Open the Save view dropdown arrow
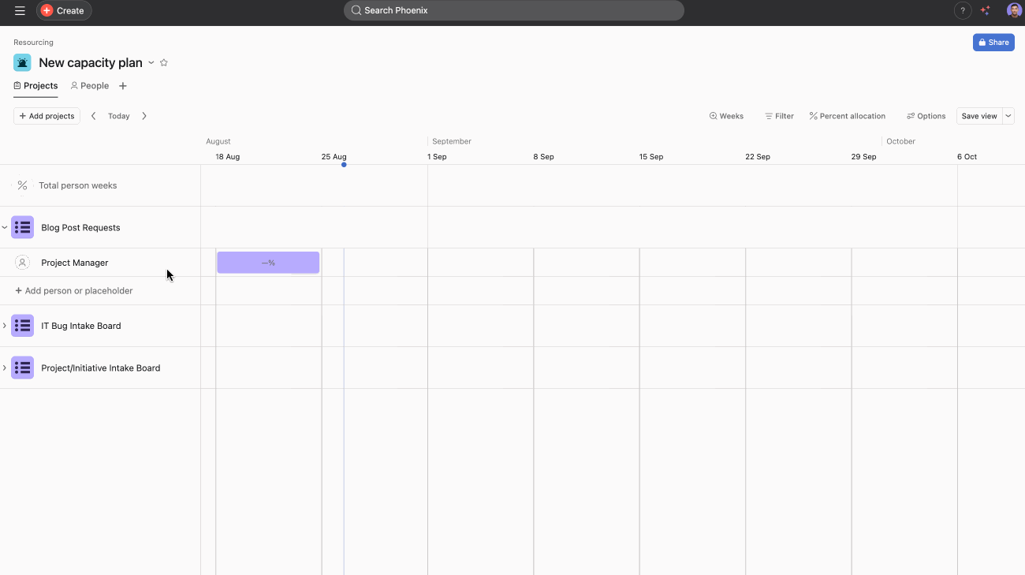This screenshot has width=1025, height=575. [x=1008, y=116]
